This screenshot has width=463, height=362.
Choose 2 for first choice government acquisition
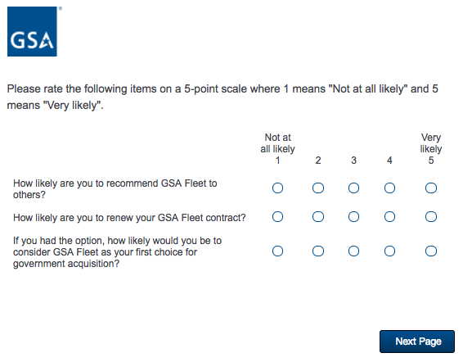coord(318,251)
